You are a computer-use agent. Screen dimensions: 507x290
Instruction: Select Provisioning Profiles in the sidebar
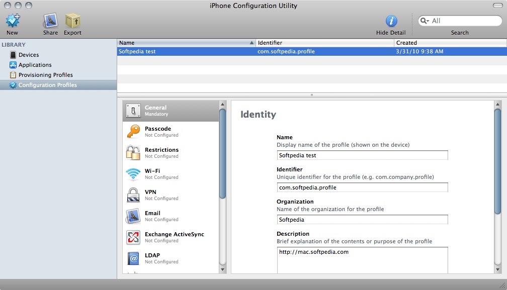point(58,75)
